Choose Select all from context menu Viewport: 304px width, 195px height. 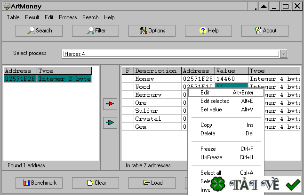coord(226,173)
